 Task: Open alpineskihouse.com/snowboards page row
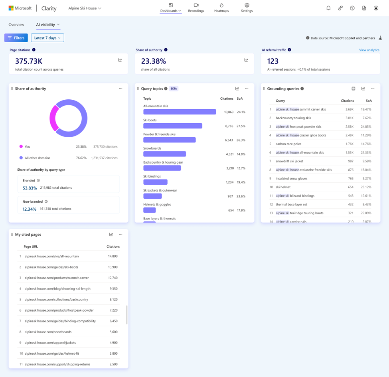69,332
